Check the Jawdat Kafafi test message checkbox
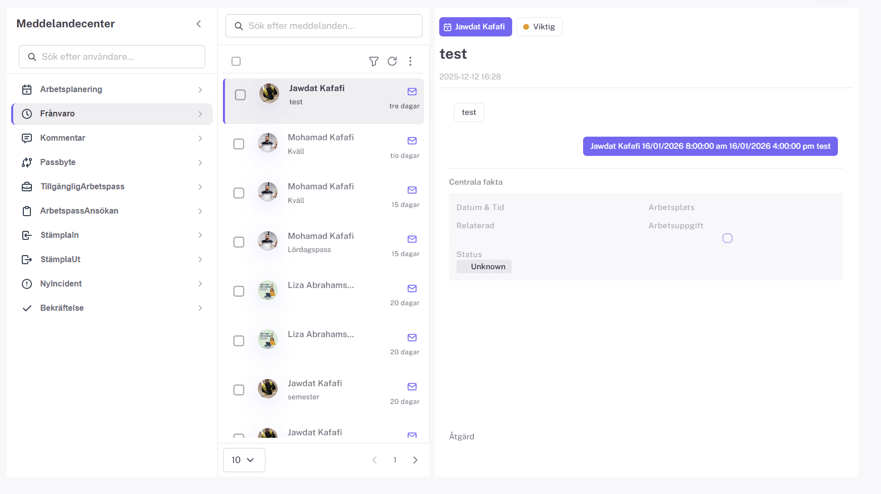 point(240,95)
